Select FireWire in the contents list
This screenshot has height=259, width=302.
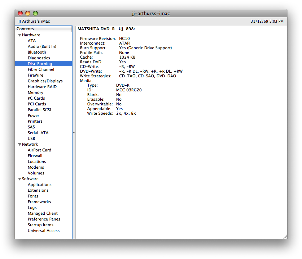click(35, 75)
